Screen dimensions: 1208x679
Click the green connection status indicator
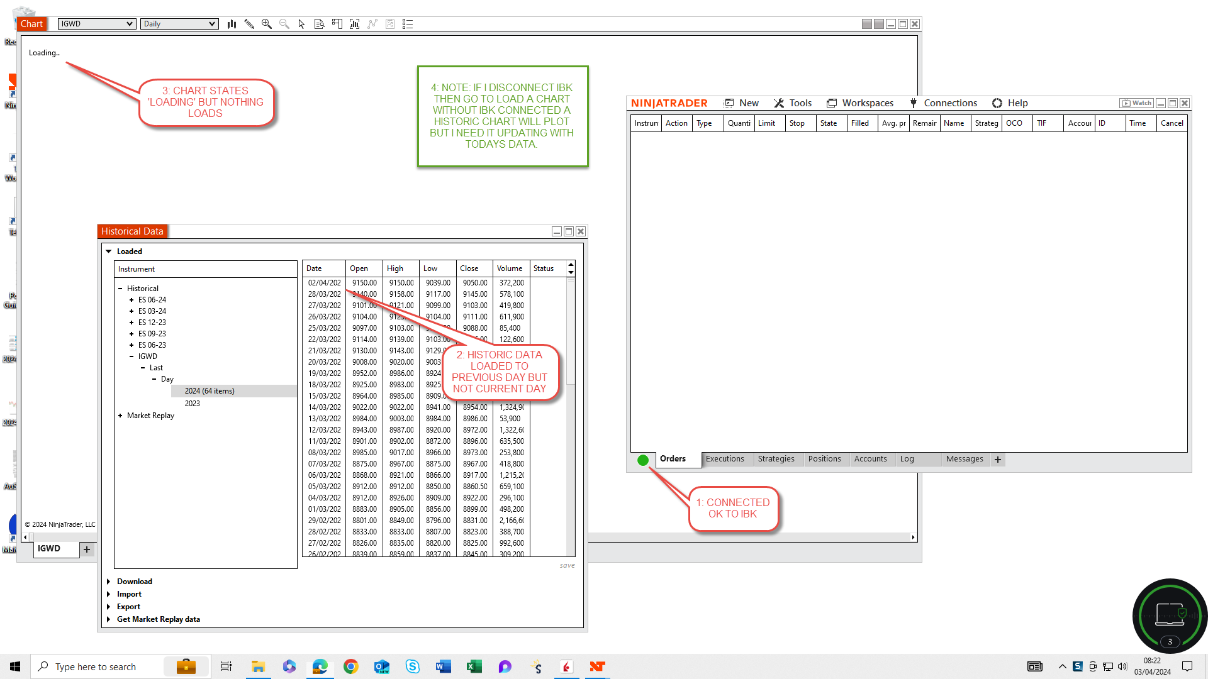click(x=642, y=460)
